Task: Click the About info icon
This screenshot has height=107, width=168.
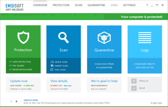Action: (134, 88)
